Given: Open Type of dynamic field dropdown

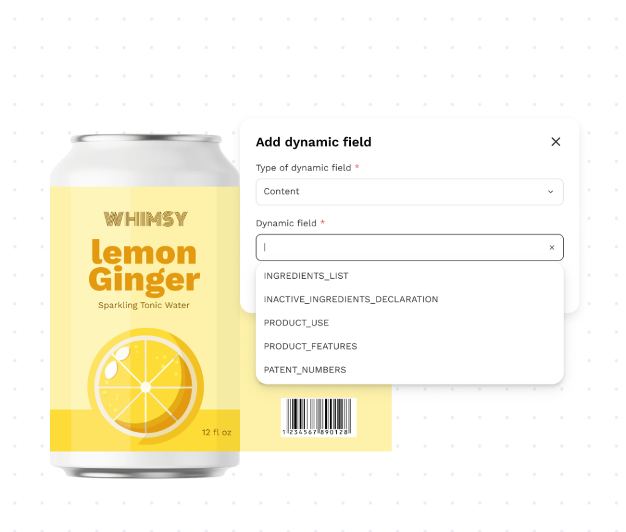Looking at the screenshot, I should point(410,192).
